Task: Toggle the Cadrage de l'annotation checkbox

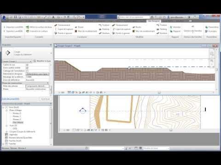Action: tap(27, 71)
